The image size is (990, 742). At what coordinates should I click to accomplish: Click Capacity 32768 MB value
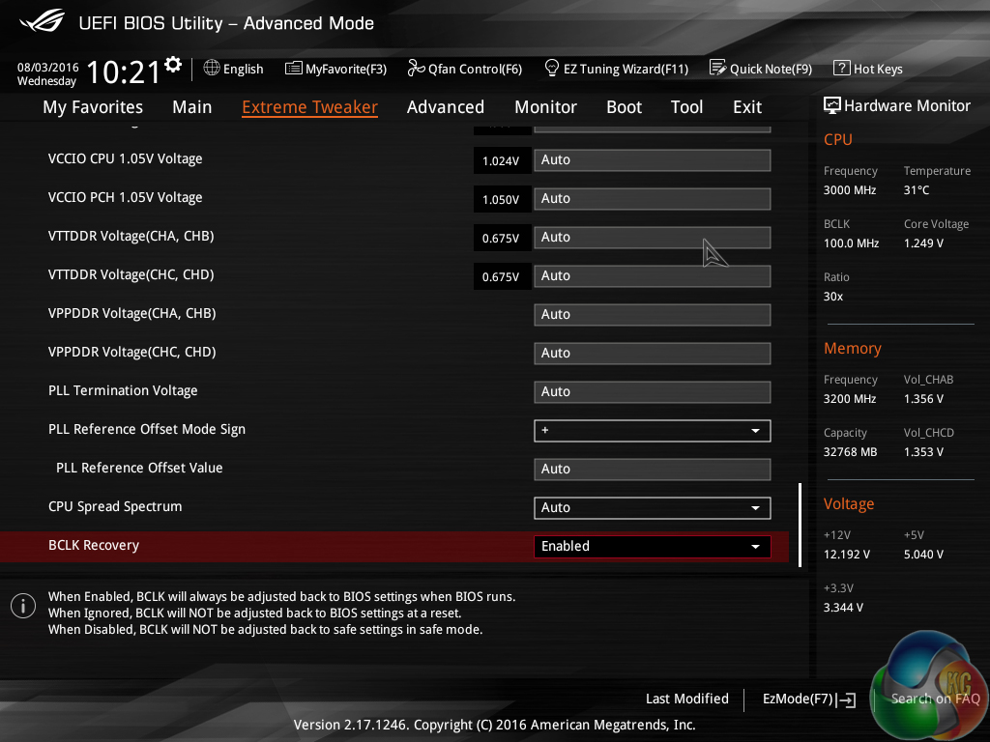[851, 452]
